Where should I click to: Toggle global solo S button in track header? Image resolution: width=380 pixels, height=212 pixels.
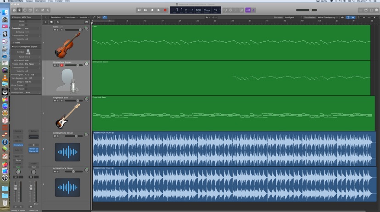(57, 22)
